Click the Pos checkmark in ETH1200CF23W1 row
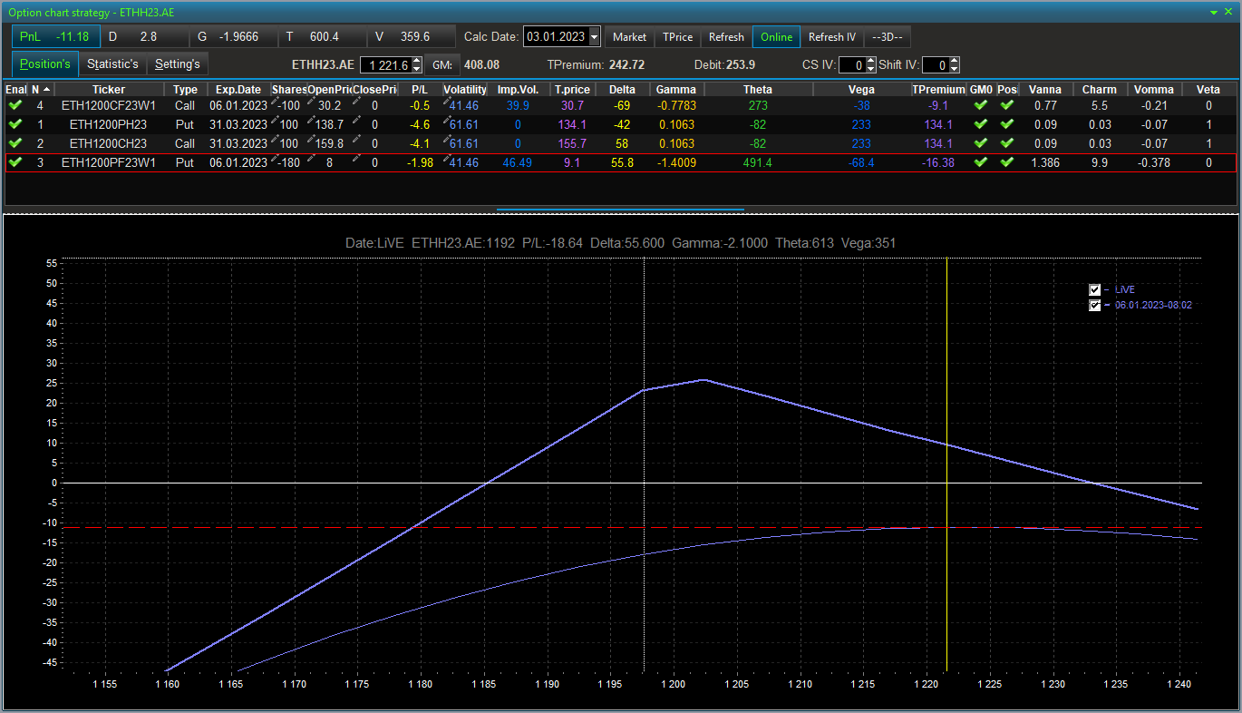Viewport: 1242px width, 713px height. pos(1007,105)
